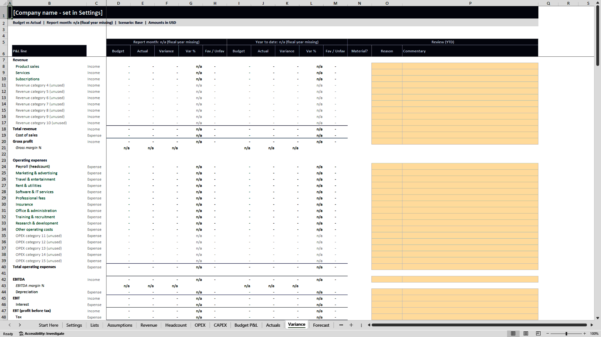Click the 'Marketing & advertising' line label
Screen dimensions: 601x337
click(37, 173)
